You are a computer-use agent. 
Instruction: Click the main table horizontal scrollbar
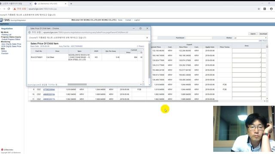124,101
